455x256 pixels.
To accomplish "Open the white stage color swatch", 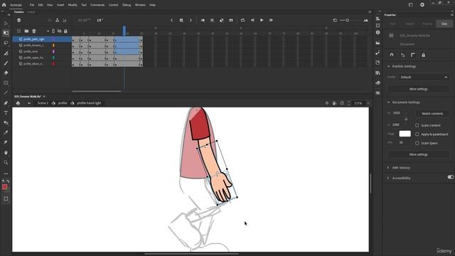I will pos(405,134).
